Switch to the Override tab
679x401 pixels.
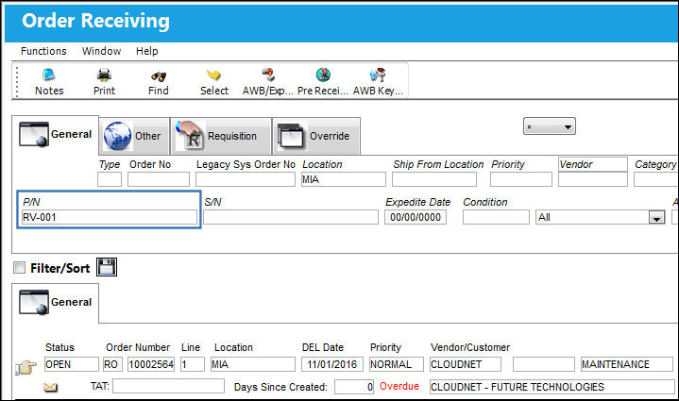(316, 136)
